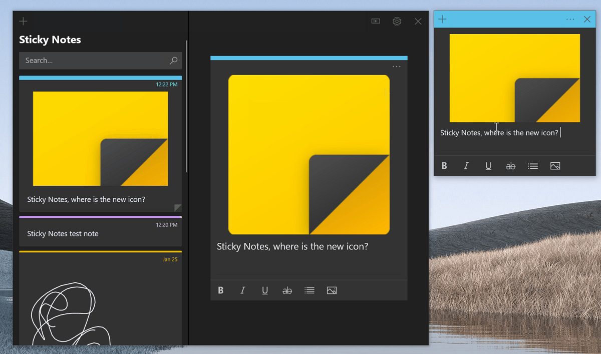Click the image inside the small blue note
Viewport: 601px width, 354px height.
point(515,78)
